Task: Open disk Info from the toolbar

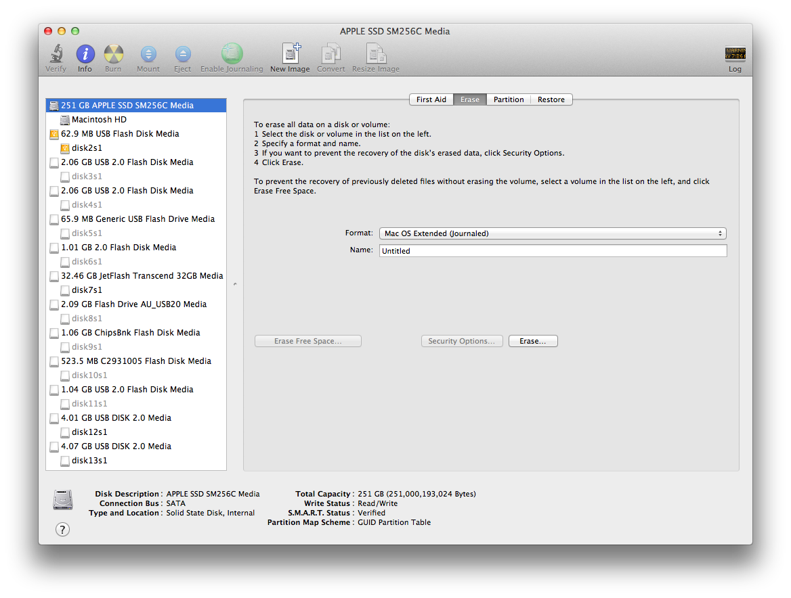Action: click(x=85, y=54)
